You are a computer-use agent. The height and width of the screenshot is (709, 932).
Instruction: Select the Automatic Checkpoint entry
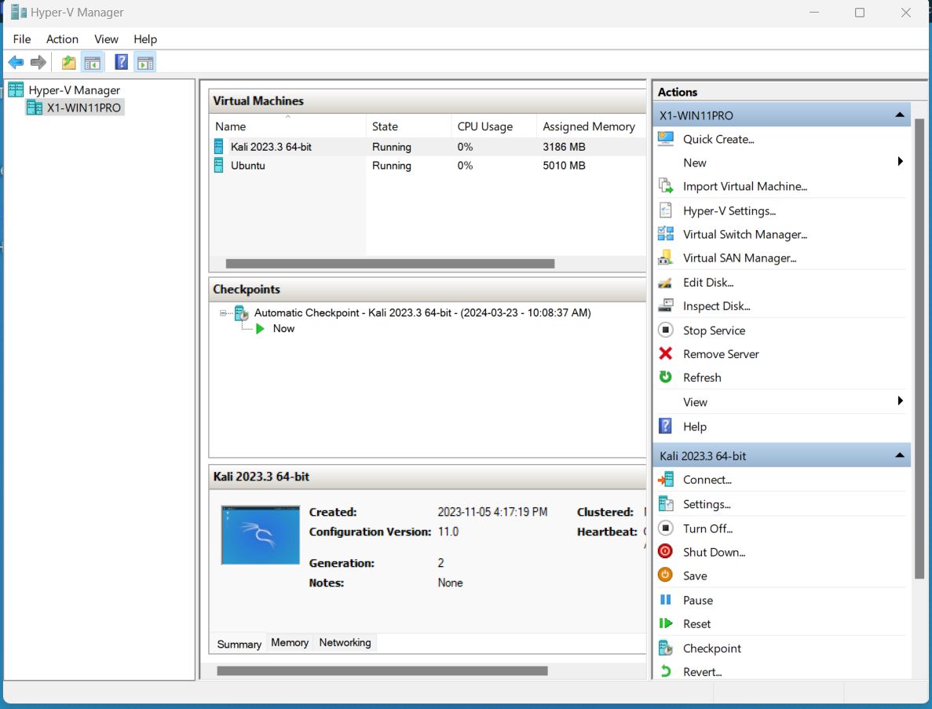pyautogui.click(x=422, y=312)
